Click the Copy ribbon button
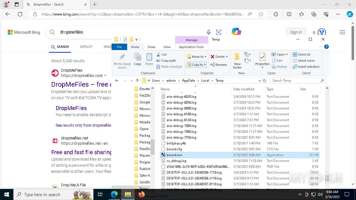Screen dimensions: 356x200 click(x=137, y=59)
